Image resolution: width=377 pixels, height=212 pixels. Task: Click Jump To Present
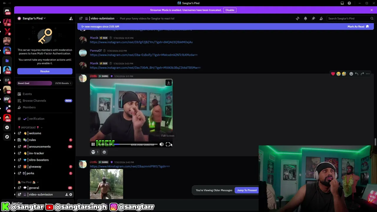[247, 190]
